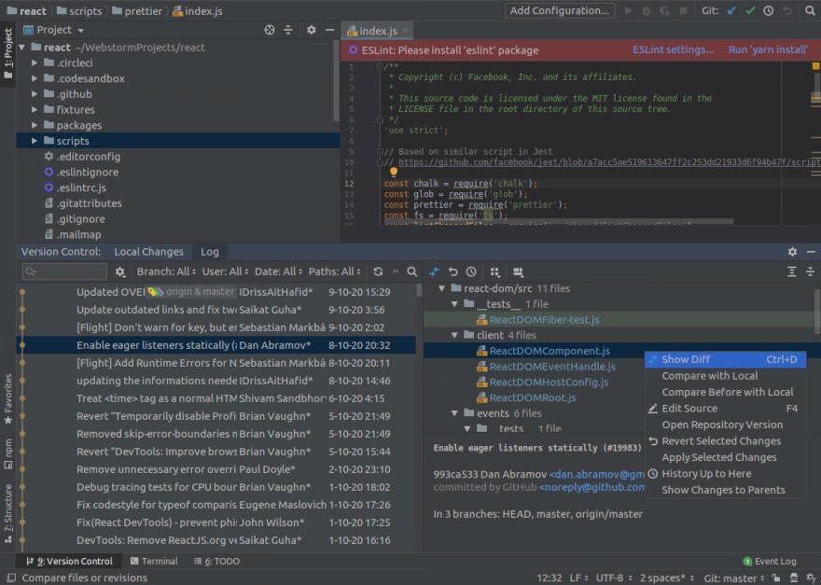Image resolution: width=821 pixels, height=585 pixels.
Task: Click the Log search input field
Action: click(63, 272)
